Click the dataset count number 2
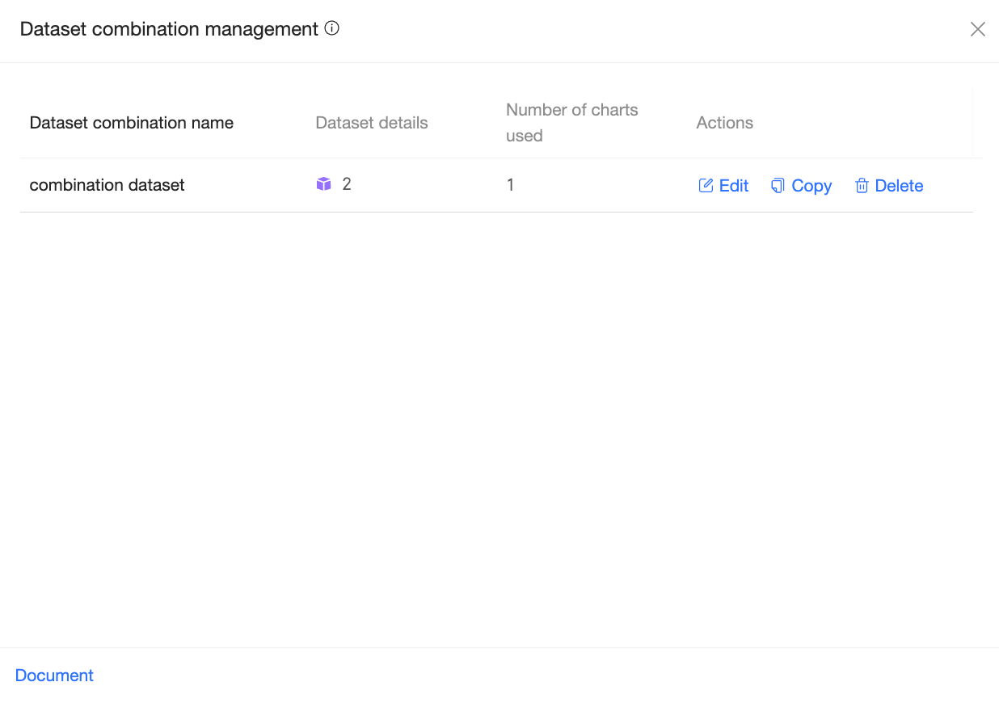This screenshot has width=999, height=703. pos(347,184)
